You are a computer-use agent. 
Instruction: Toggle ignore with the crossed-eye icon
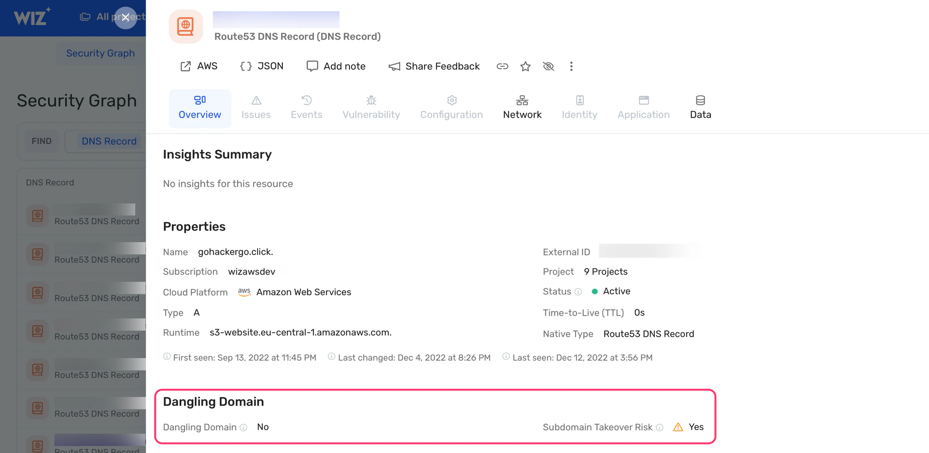click(x=548, y=66)
